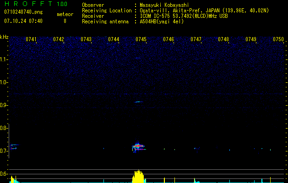Image resolution: width=288 pixels, height=183 pixels.
Task: Click the 0.7 kHz axis label
Action: 4,151
